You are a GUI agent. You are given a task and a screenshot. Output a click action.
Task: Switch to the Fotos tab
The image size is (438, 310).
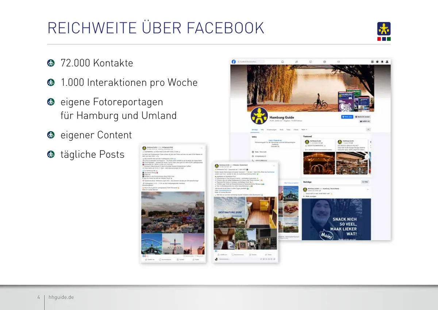[x=288, y=129]
